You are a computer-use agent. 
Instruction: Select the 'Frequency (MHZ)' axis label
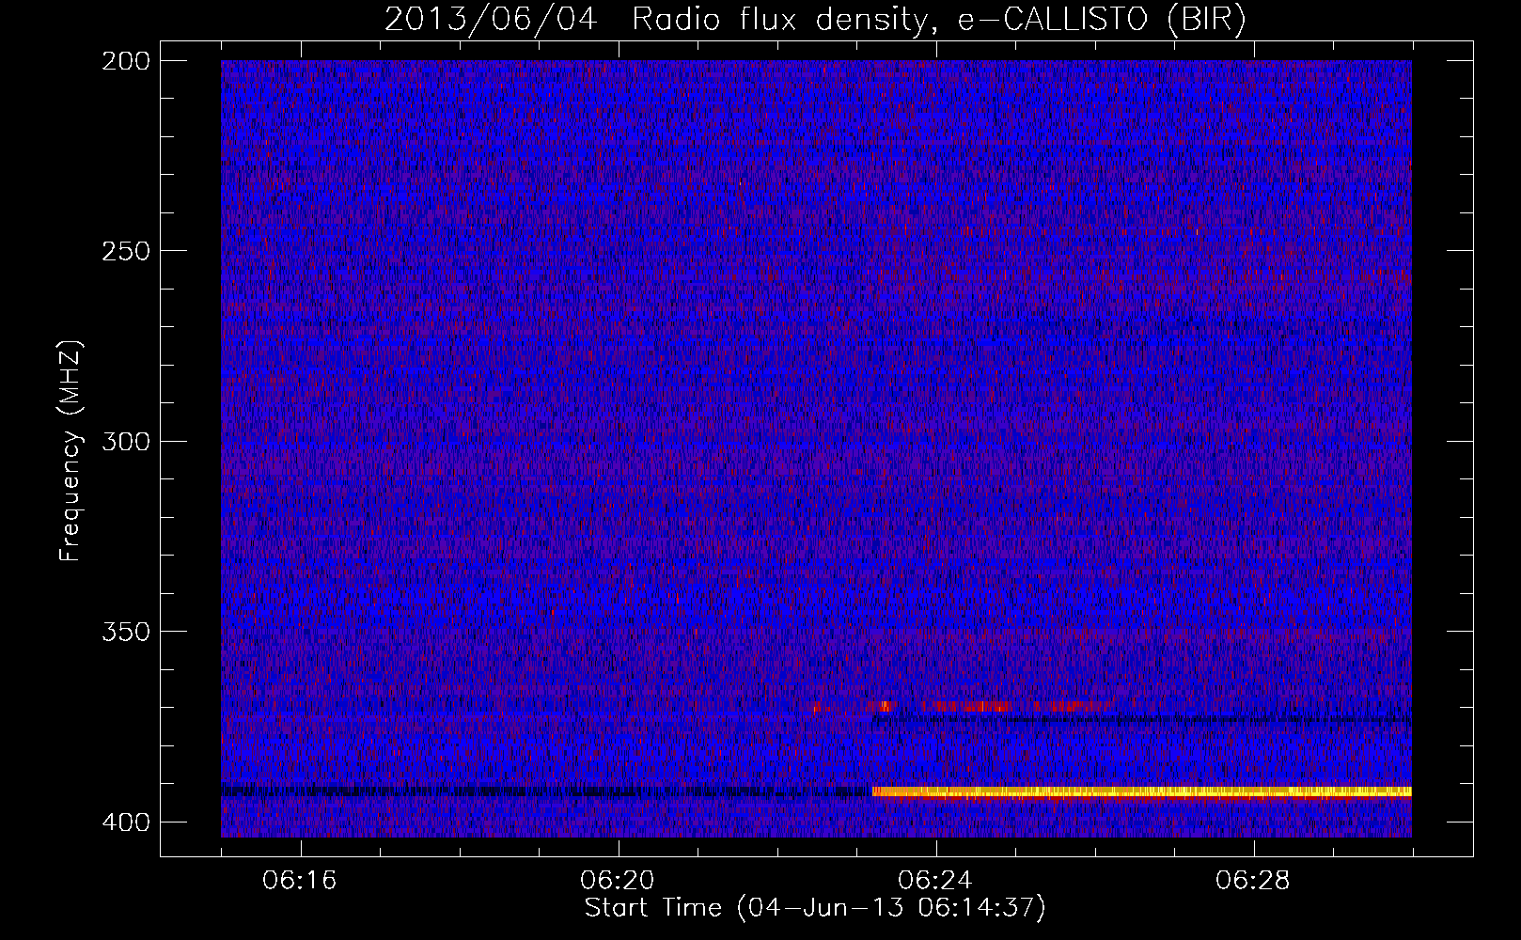(x=71, y=451)
